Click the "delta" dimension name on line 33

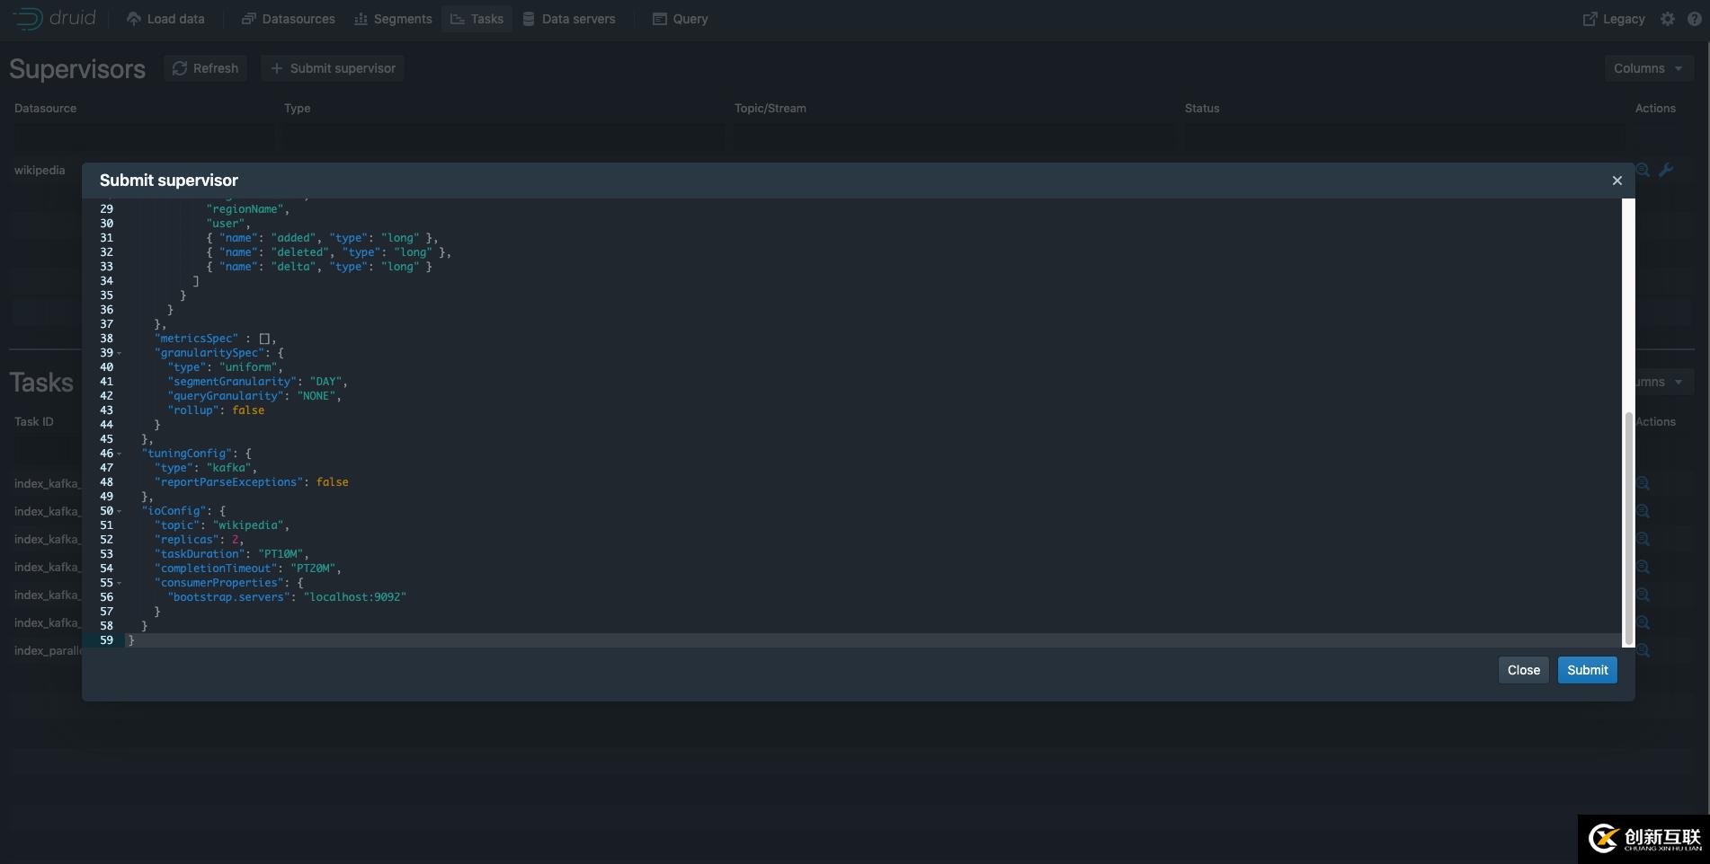[x=294, y=267]
